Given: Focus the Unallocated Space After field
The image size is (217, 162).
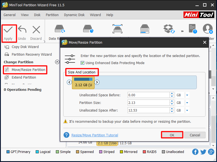Looking at the screenshot, I should click(x=149, y=110).
